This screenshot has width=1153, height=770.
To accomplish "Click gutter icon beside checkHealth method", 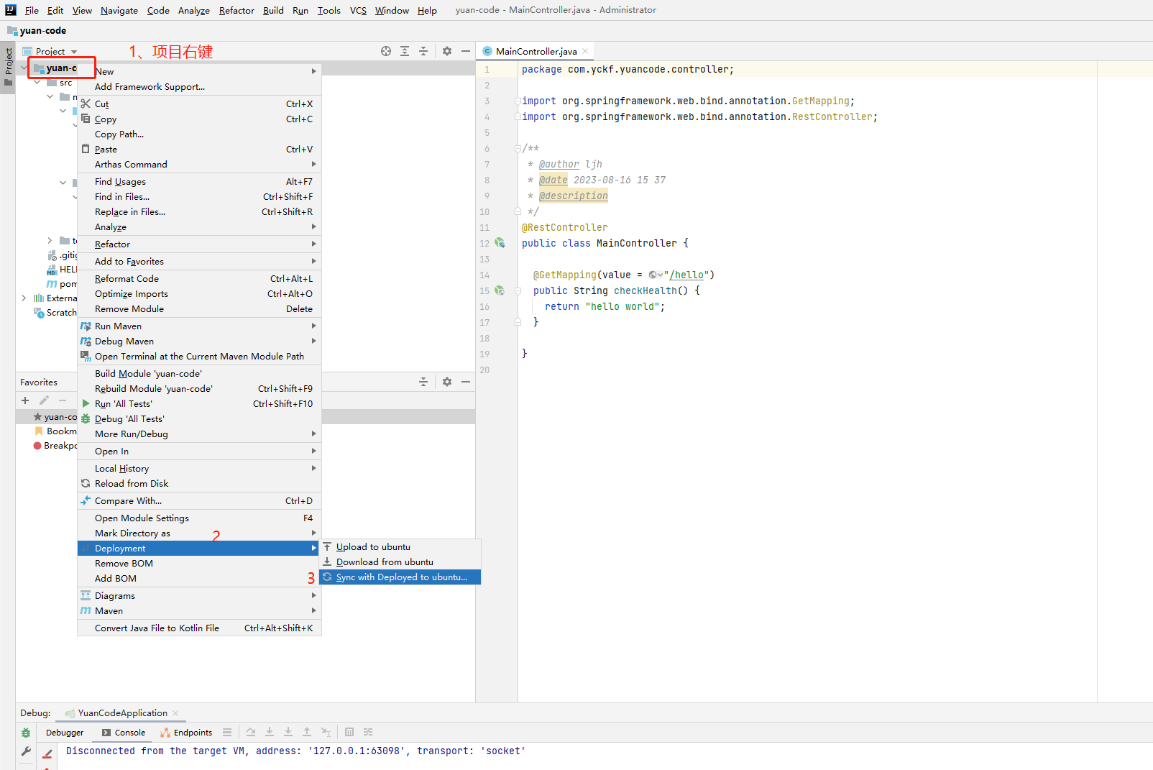I will (500, 290).
